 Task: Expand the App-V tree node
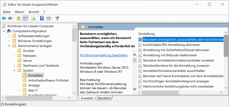19,90
